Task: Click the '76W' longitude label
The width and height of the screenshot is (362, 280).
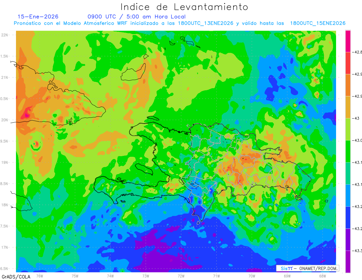Action: [x=40, y=276]
